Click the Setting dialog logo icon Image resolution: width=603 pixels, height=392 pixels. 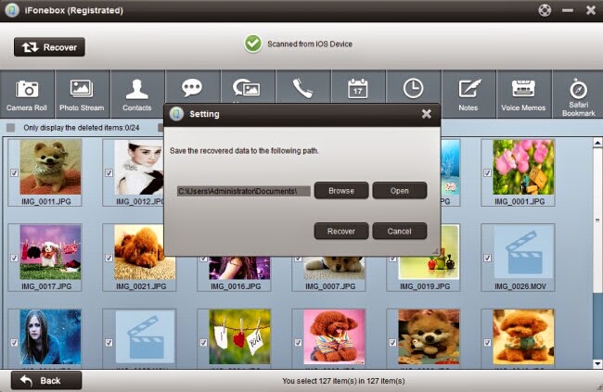point(176,114)
